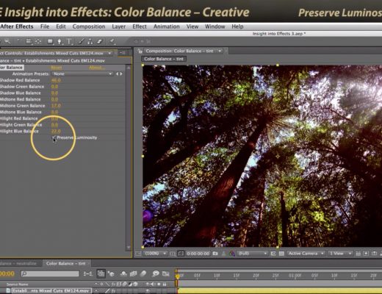Select the Clone Stamp tool
Screen dimensions: 382x294
coord(90,41)
